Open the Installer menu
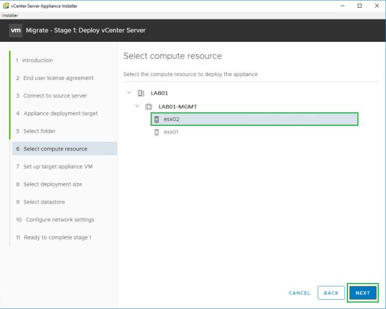The width and height of the screenshot is (386, 309). click(x=10, y=15)
